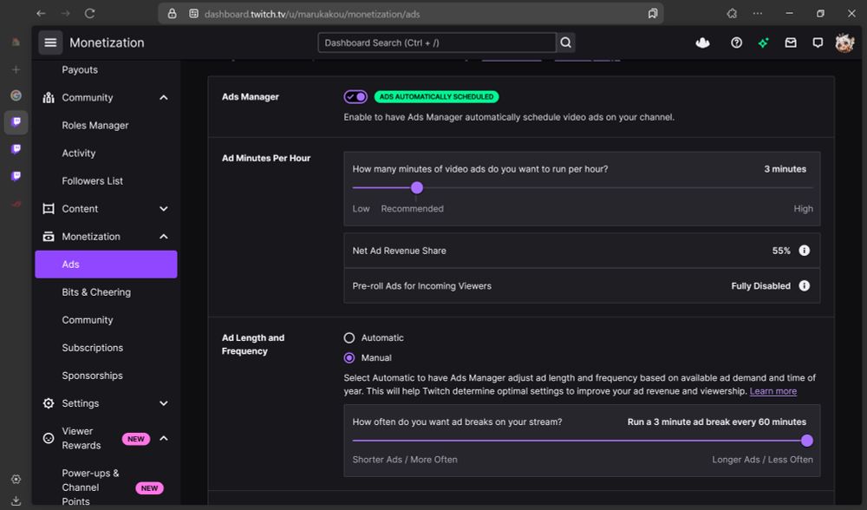
Task: Open Community under the Monetization section
Action: [88, 320]
